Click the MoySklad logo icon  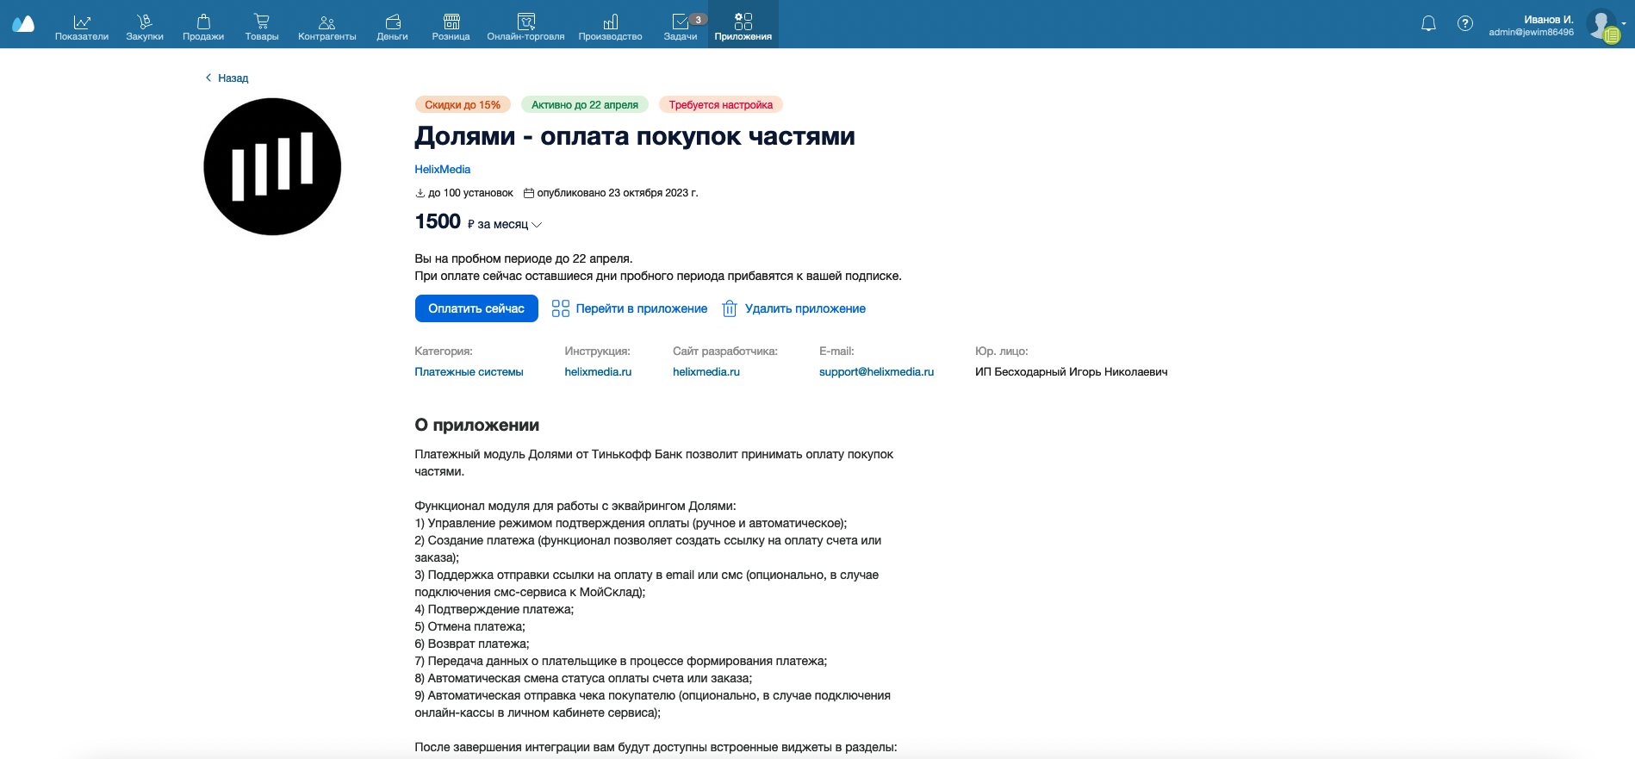coord(23,23)
